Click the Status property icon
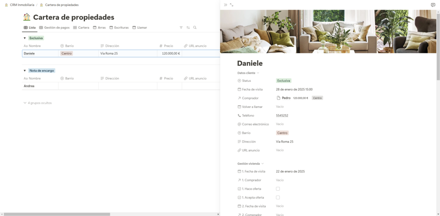This screenshot has width=440, height=216. (239, 81)
